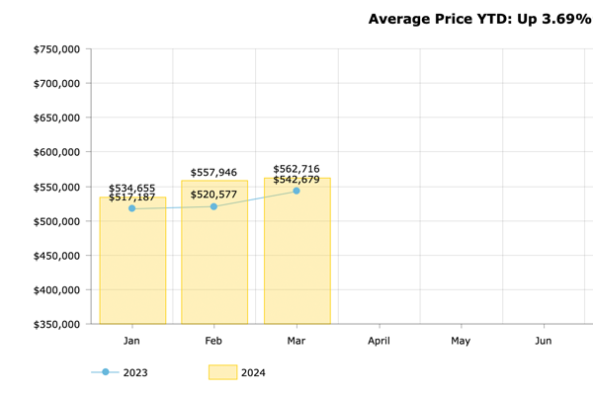Screen dimensions: 593x395
Task: Click the January 2024 bar
Action: point(131,267)
